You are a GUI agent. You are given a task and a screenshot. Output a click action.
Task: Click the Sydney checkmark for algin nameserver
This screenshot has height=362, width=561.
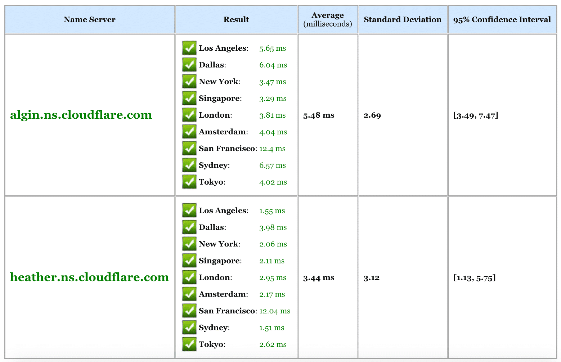tap(189, 165)
